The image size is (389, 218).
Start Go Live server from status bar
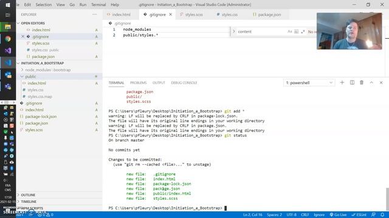click(338, 215)
